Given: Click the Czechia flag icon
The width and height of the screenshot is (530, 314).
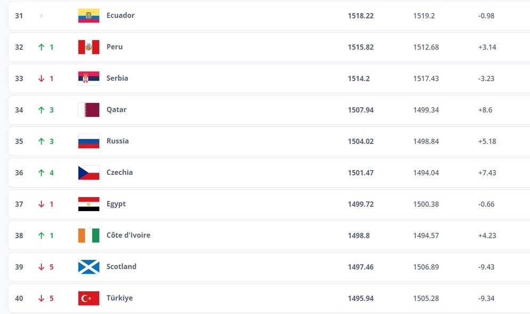Looking at the screenshot, I should [x=88, y=173].
